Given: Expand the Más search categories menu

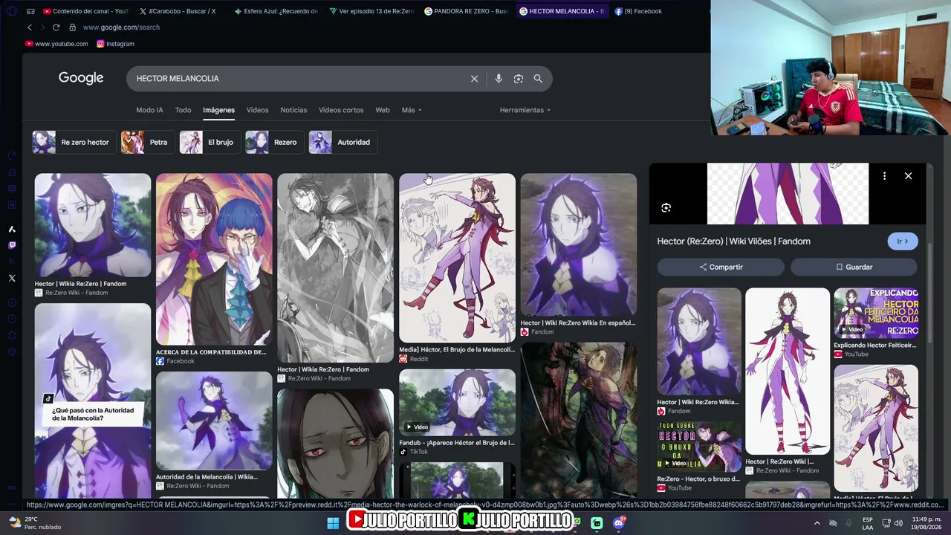Looking at the screenshot, I should coord(412,110).
